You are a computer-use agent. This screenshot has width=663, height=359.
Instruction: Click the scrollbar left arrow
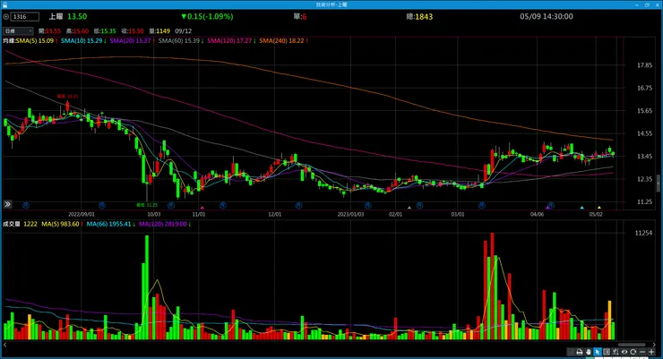[x=5, y=345]
